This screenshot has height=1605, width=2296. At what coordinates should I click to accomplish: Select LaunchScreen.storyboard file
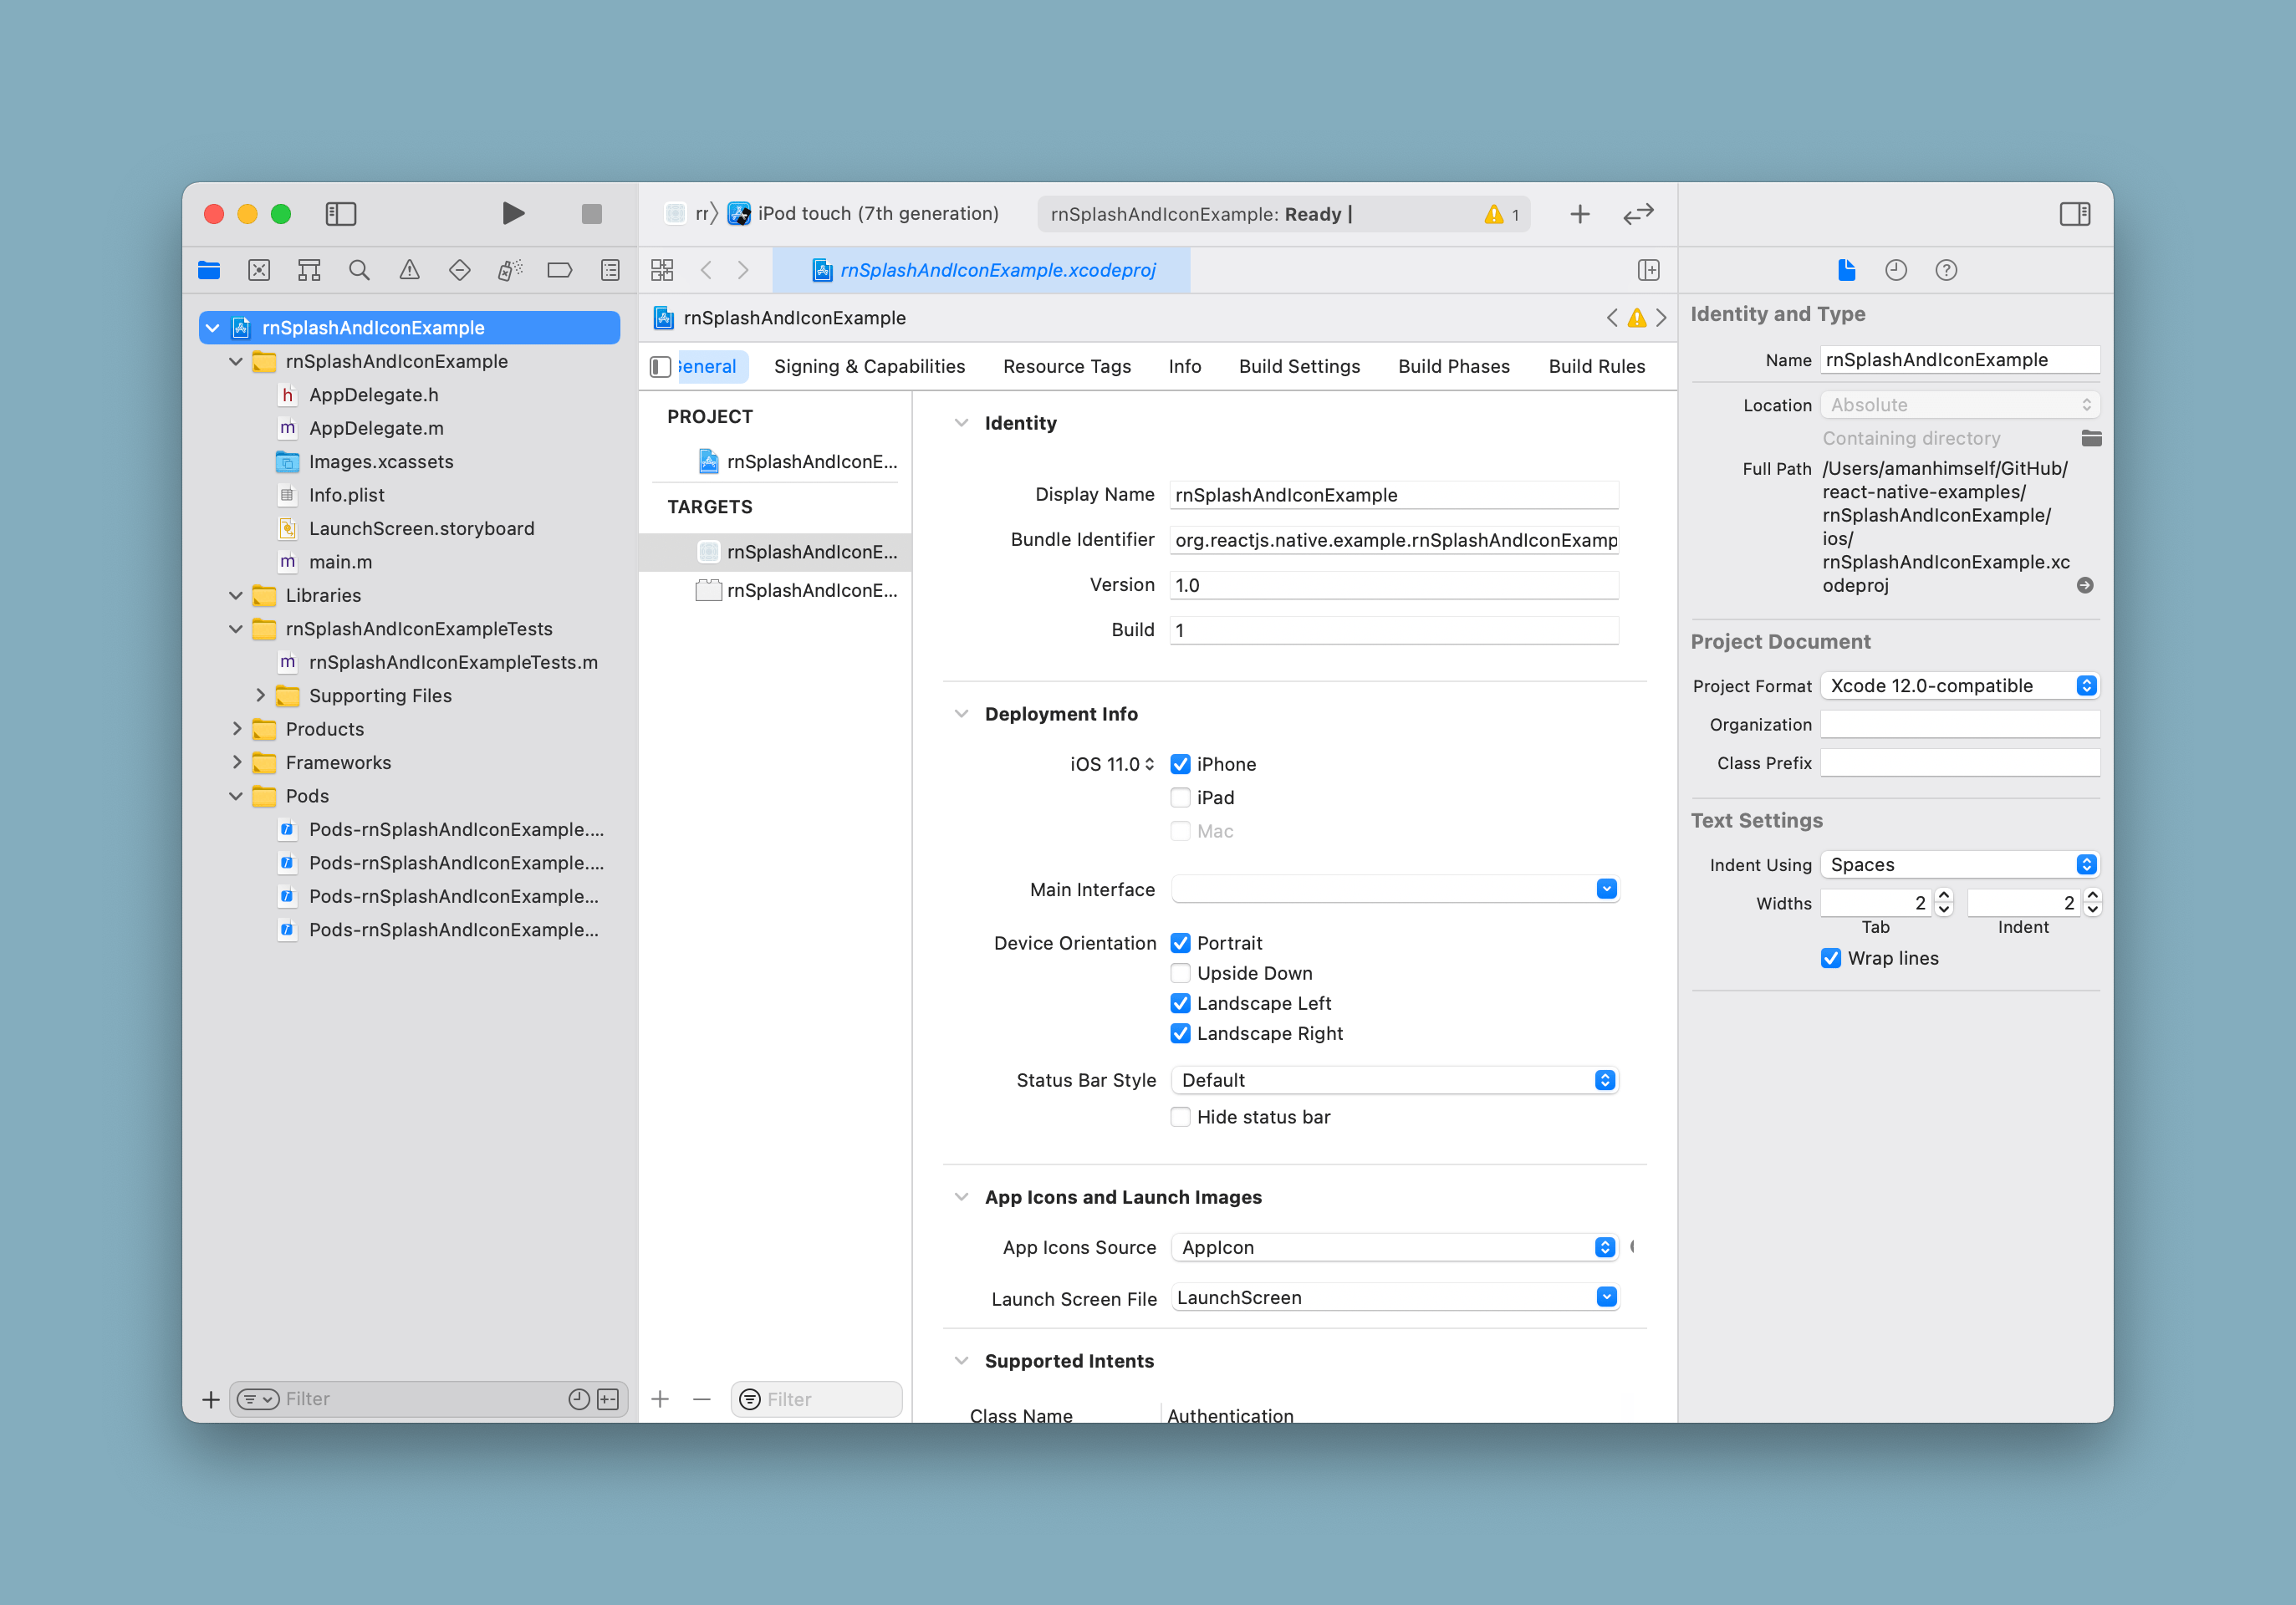pyautogui.click(x=421, y=528)
